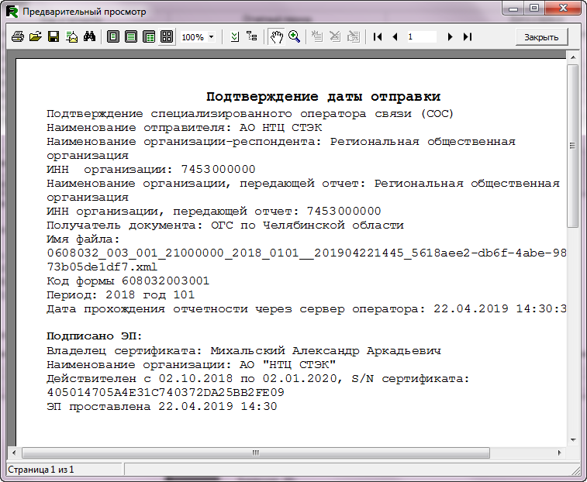Open a report file with the folder icon
This screenshot has height=482, width=587.
pyautogui.click(x=36, y=36)
